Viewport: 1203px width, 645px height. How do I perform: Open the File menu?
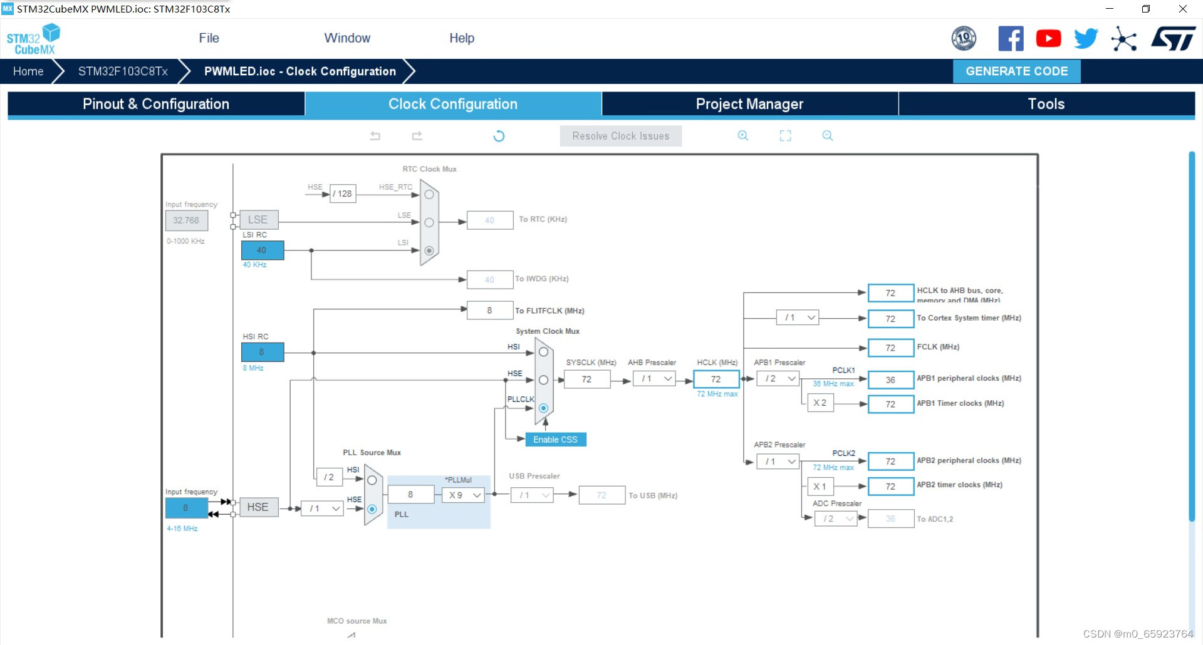209,38
